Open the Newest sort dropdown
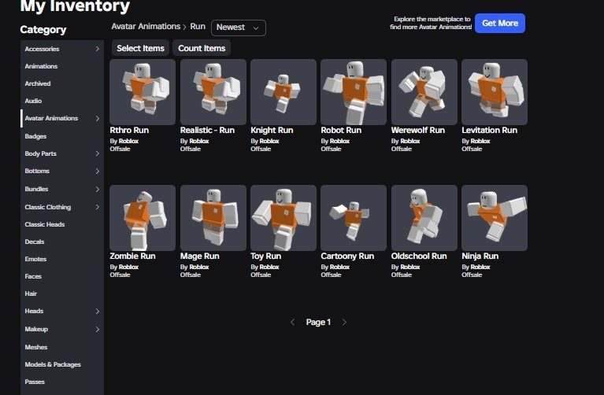This screenshot has width=604, height=395. pos(239,28)
